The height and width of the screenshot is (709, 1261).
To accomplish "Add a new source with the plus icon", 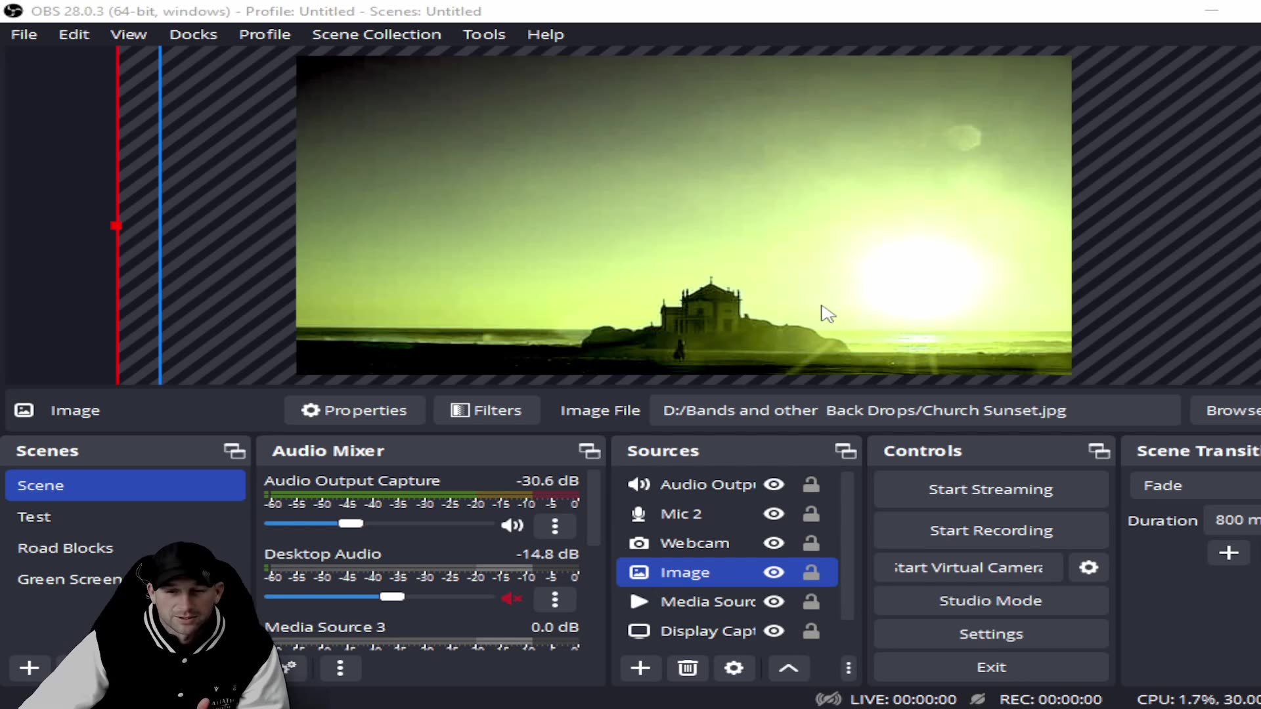I will (x=640, y=668).
